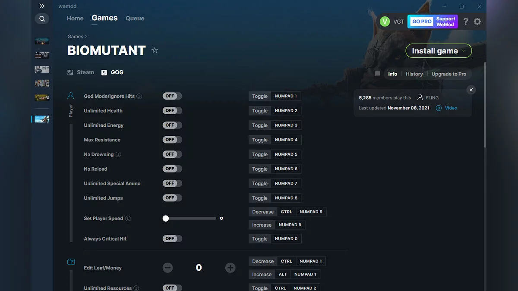Viewport: 518px width, 291px height.
Task: Click the FLING author link
Action: [432, 98]
